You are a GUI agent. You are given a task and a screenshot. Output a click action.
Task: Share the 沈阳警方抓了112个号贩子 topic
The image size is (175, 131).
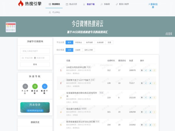(x=146, y=83)
